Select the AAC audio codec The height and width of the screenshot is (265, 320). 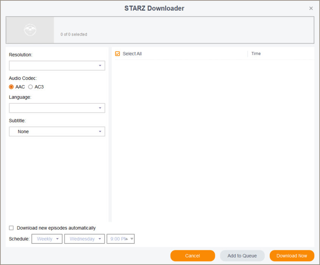(11, 87)
